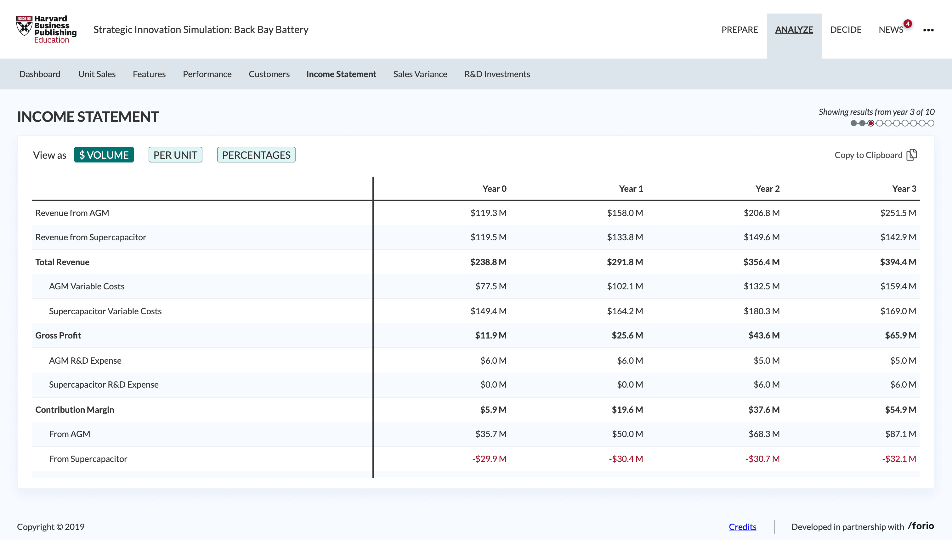Enable the PER UNIT view toggle
This screenshot has width=952, height=540.
[175, 155]
